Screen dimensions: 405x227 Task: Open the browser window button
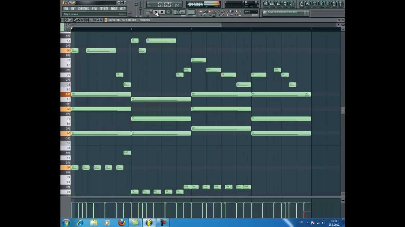pyautogui.click(x=285, y=4)
